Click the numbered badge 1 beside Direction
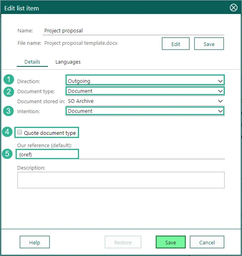 coord(8,80)
